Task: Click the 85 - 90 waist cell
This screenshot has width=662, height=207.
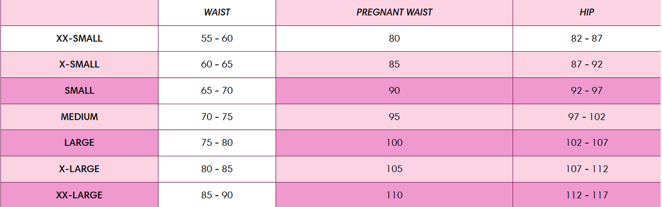Action: pyautogui.click(x=217, y=195)
